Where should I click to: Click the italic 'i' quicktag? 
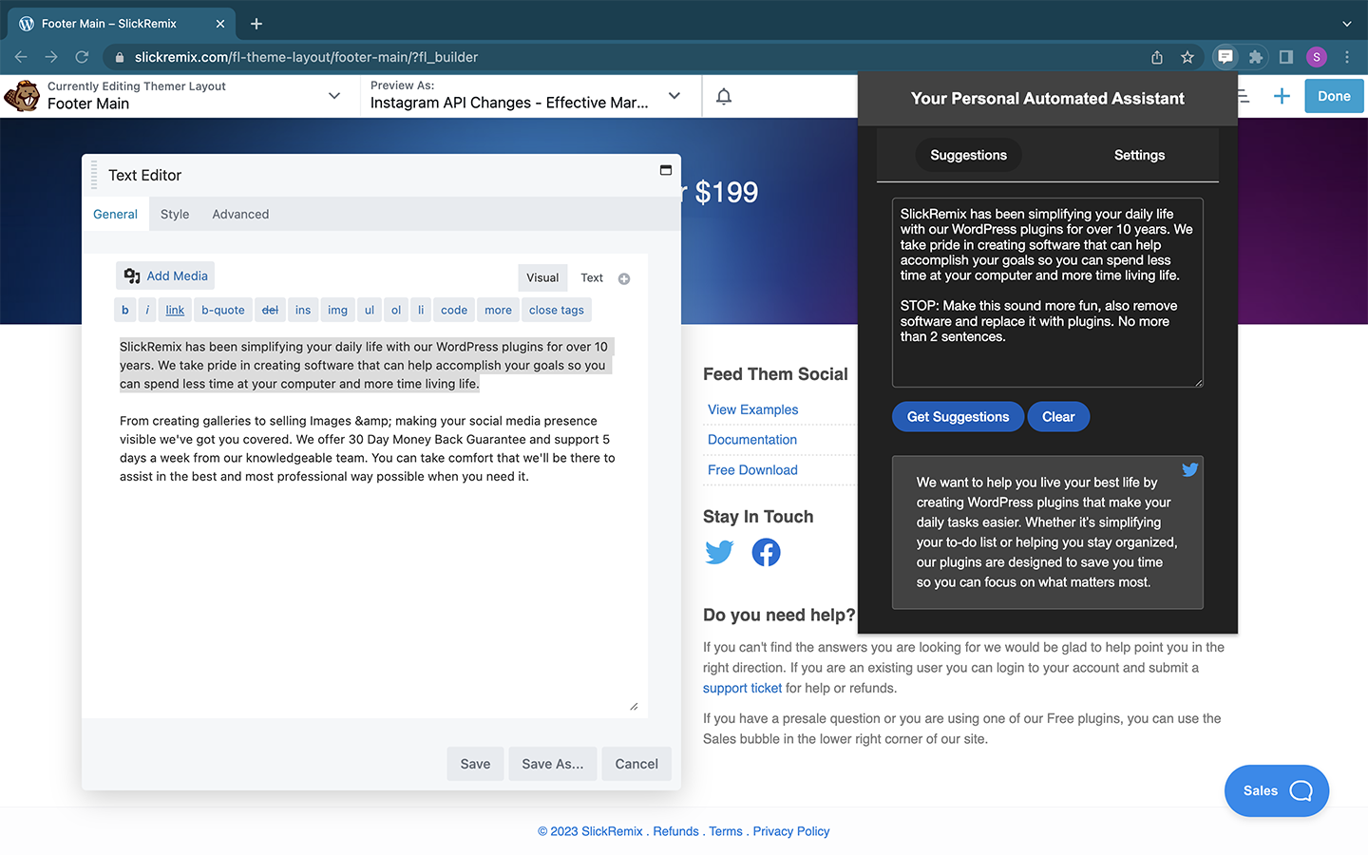(147, 310)
